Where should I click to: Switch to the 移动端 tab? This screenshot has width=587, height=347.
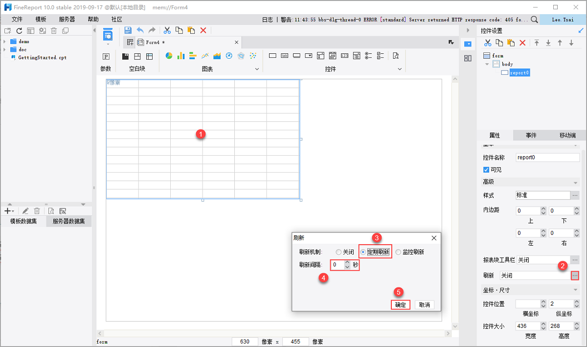(567, 136)
